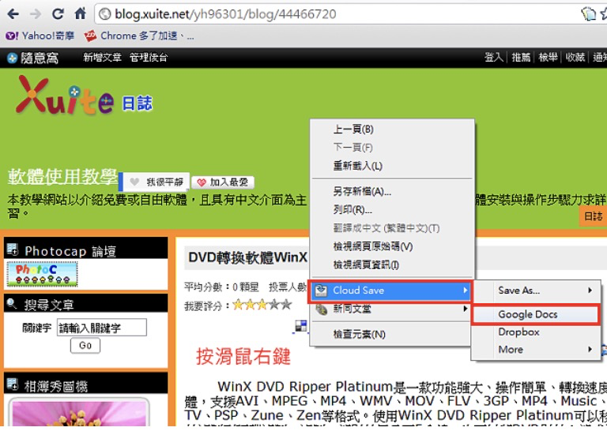Go to the browser home page icon
Screen dimensions: 607x431
pos(80,14)
